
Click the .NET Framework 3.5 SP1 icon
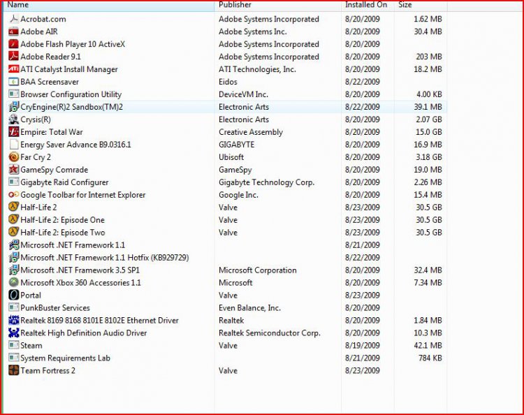(14, 270)
